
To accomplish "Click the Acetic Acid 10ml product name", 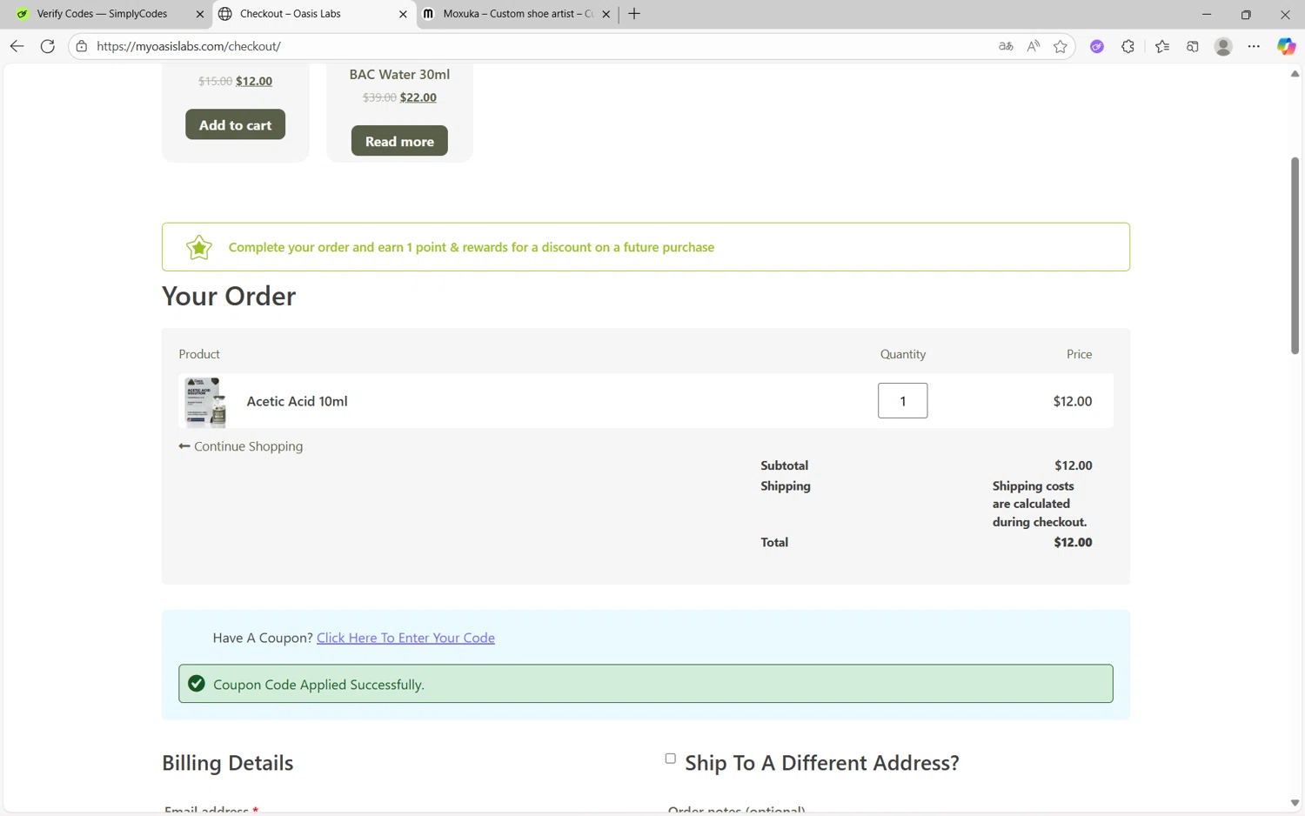I will (297, 401).
